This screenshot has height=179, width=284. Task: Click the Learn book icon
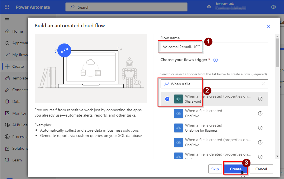[x=7, y=160]
